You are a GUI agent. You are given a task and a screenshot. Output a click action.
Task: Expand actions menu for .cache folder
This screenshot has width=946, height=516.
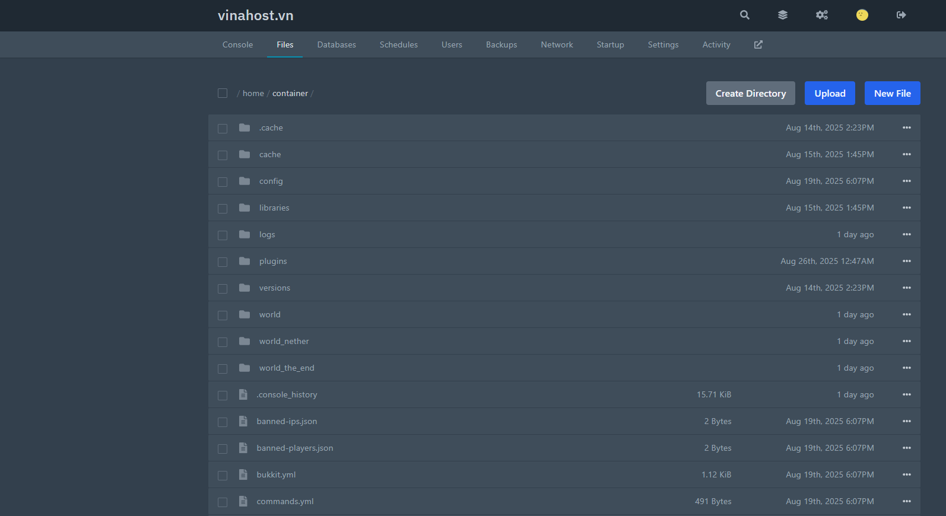[906, 128]
